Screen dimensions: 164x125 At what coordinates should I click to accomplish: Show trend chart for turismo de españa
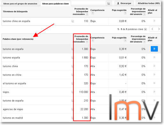72,101
